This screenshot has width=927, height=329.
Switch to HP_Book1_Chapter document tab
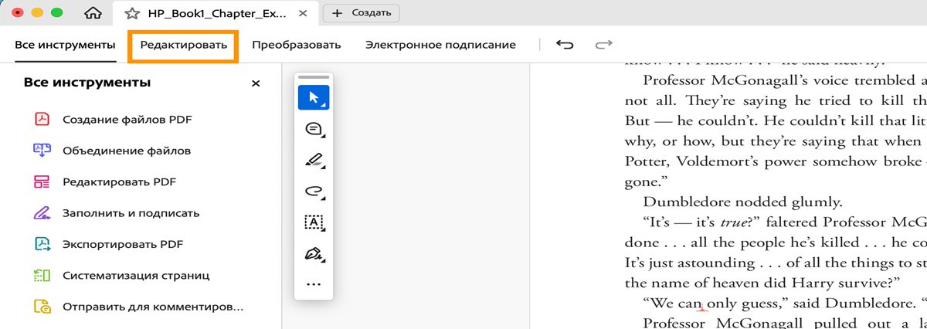(x=215, y=13)
